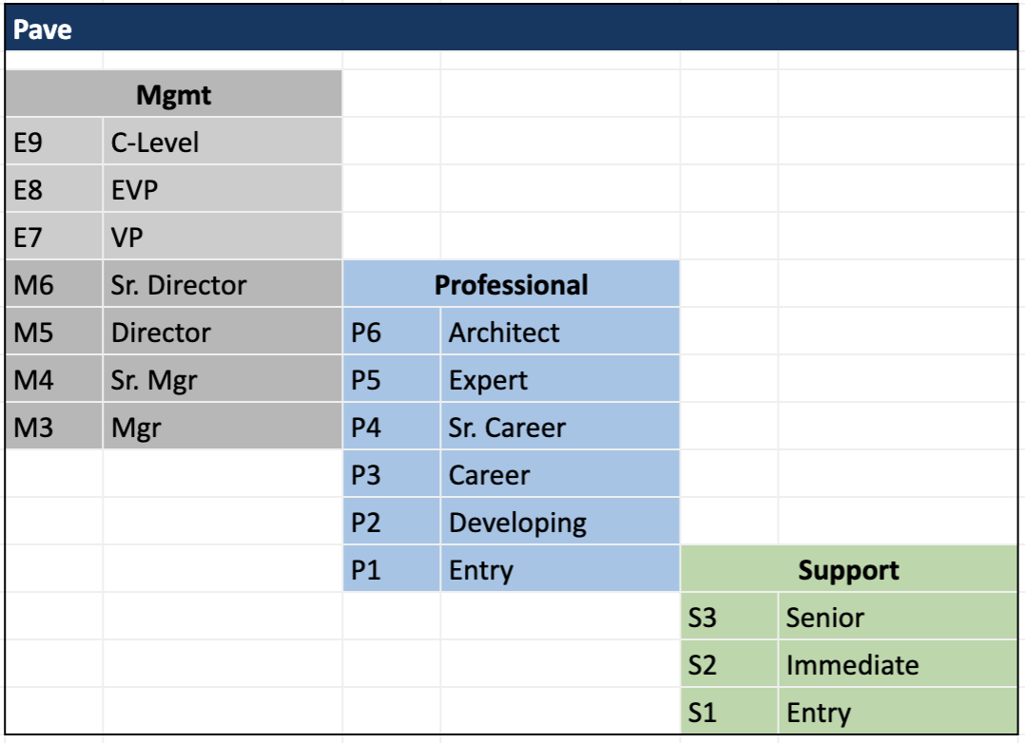
Task: Click the E7 code cell
Action: [x=53, y=237]
